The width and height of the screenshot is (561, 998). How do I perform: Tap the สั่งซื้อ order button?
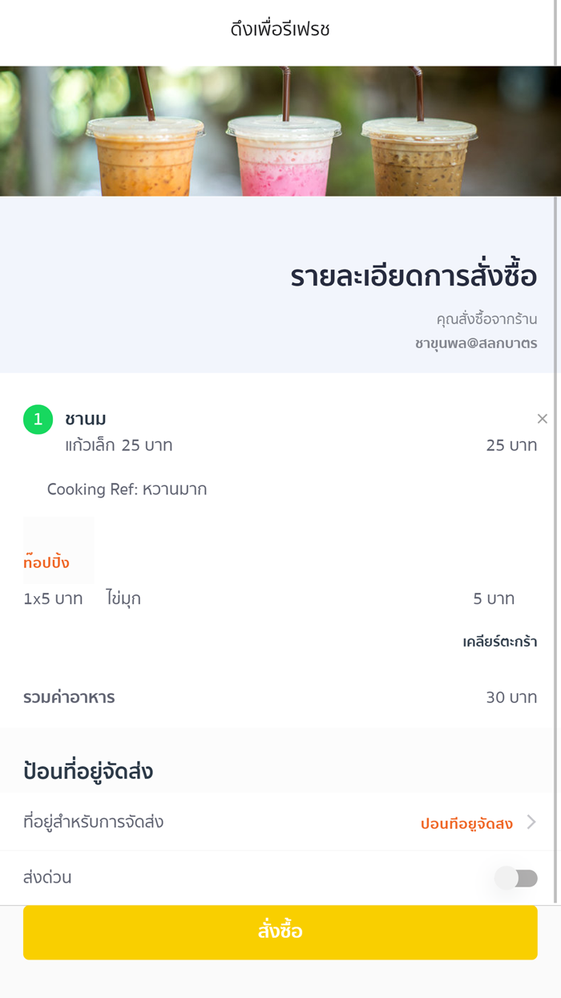[280, 931]
